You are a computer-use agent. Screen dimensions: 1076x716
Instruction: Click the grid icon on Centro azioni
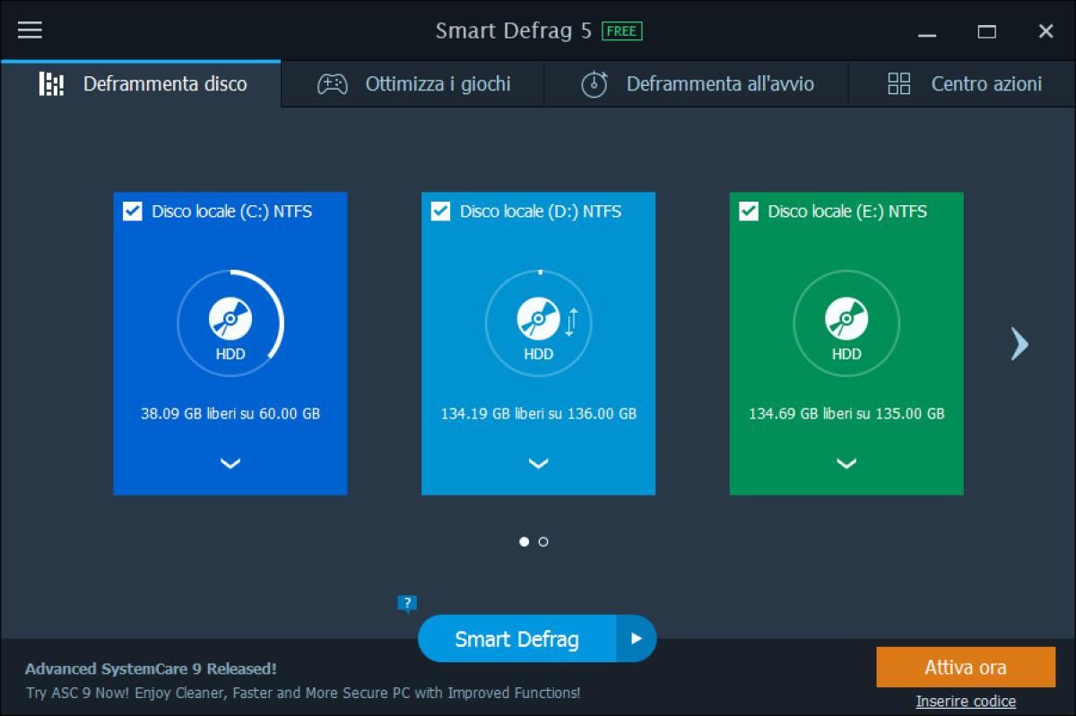898,83
